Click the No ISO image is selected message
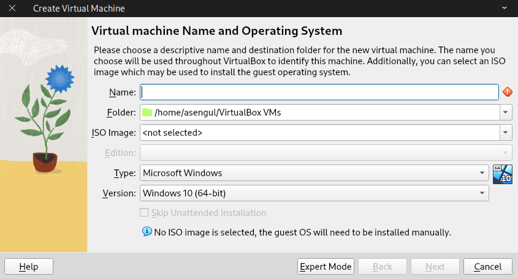518x279 pixels. pos(302,232)
